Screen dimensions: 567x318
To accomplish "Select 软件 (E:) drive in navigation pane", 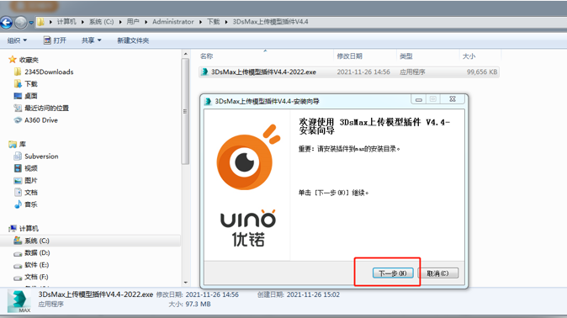I will pyautogui.click(x=31, y=265).
